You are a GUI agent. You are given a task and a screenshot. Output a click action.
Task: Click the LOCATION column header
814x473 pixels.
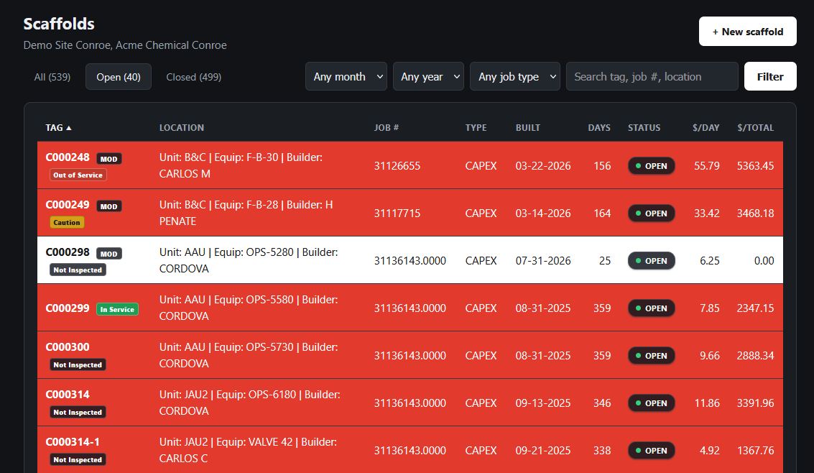[182, 128]
